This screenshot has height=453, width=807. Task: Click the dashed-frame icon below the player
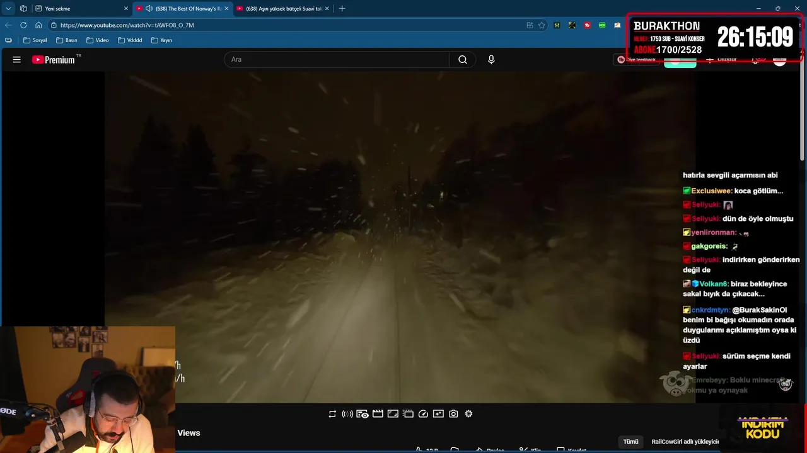[x=408, y=414]
